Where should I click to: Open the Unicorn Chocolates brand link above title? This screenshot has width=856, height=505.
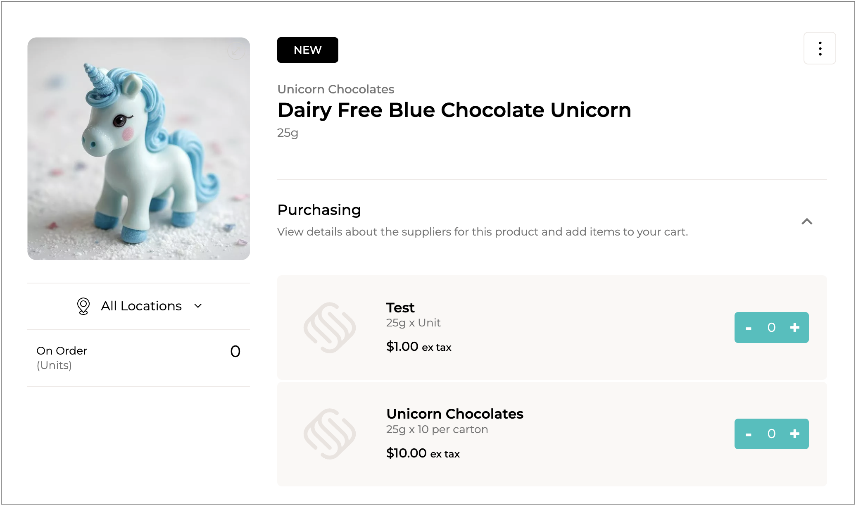pyautogui.click(x=335, y=89)
